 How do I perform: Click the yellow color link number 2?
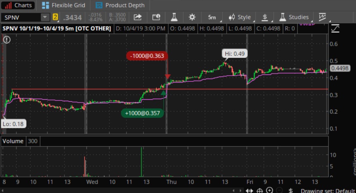pos(55,17)
